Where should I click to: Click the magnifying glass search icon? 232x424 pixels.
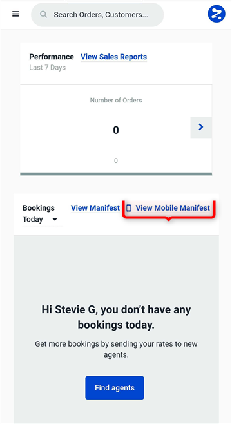click(x=44, y=14)
